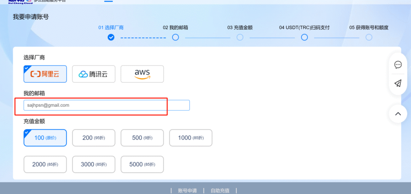411x194 pixels.
Task: Click the Hui Chang Cloud logo
Action: (x=20, y=1)
